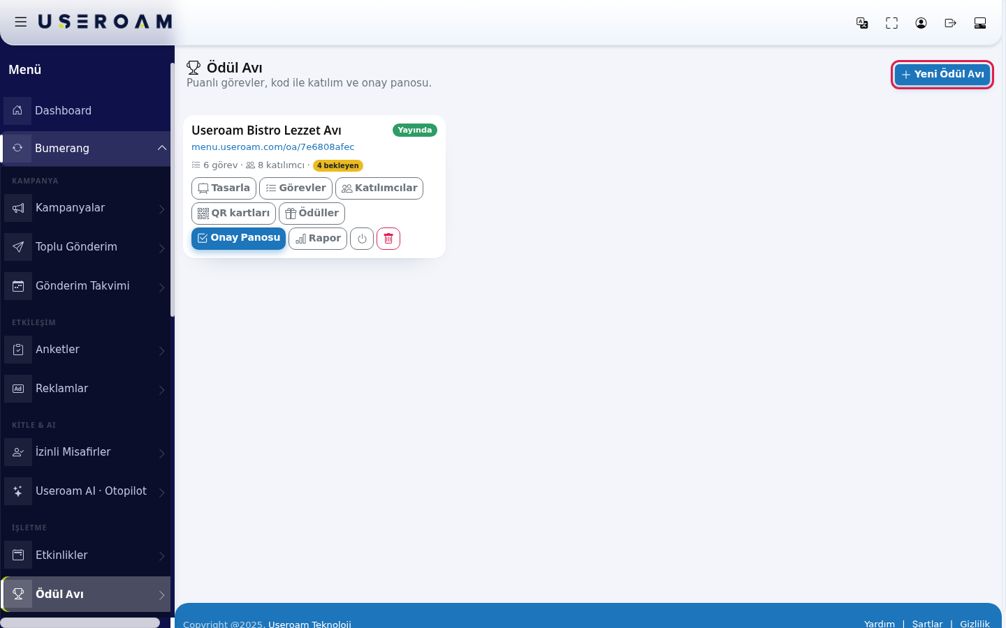This screenshot has height=628, width=1006.
Task: Expand the Kampanyalar submenu arrow
Action: (161, 209)
